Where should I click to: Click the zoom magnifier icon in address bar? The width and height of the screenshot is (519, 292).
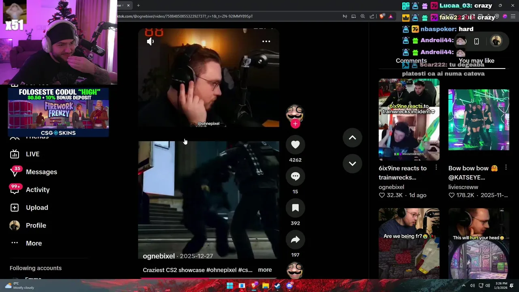tap(363, 16)
